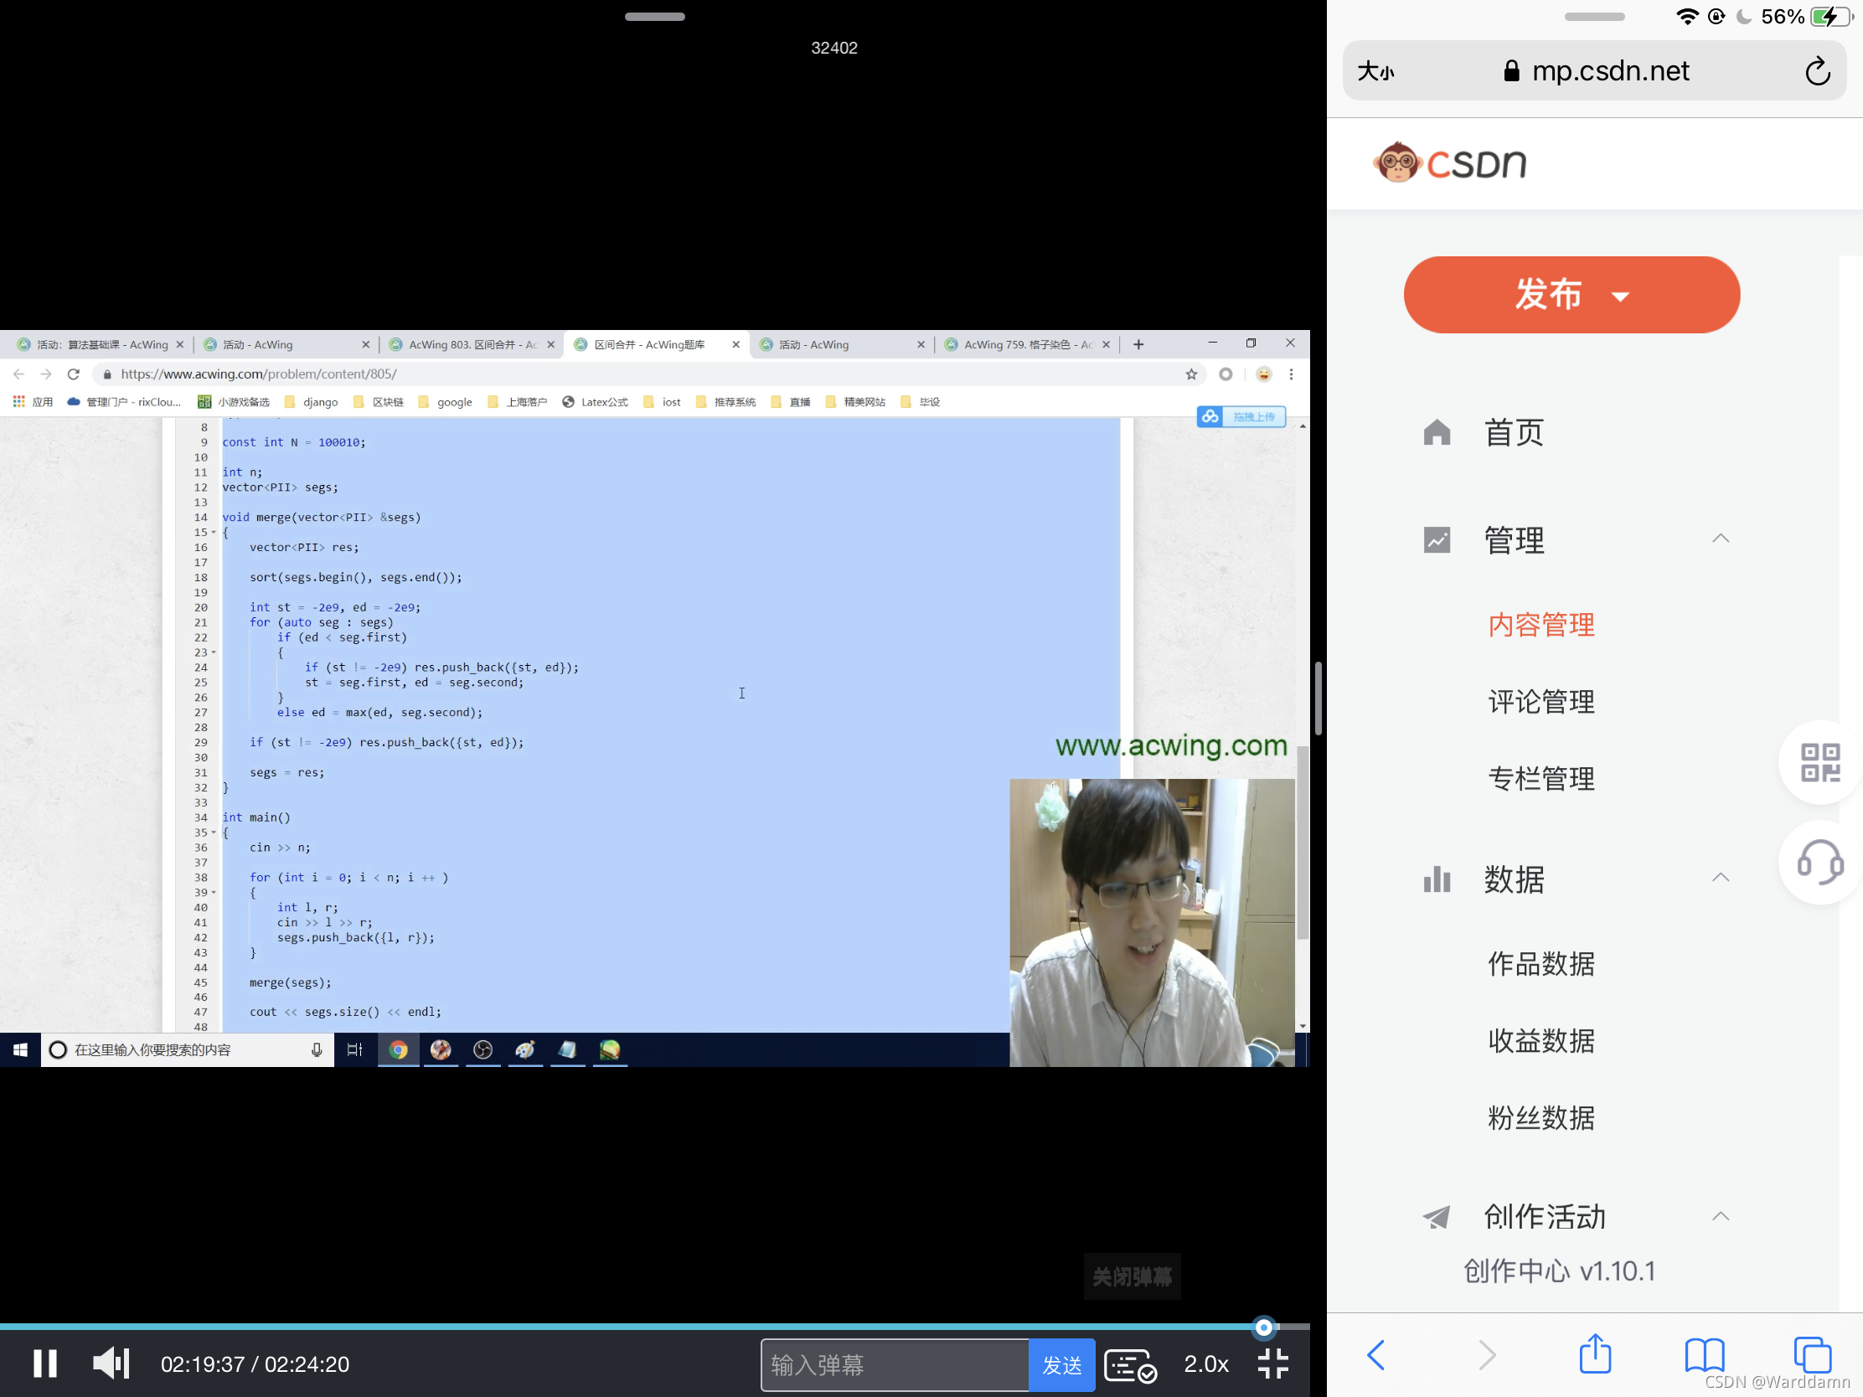Open Safari bookmarks
Viewport: 1863px width, 1397px height.
click(x=1704, y=1355)
